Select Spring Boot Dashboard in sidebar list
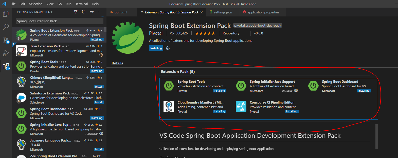This screenshot has width=398, height=158. [x=59, y=113]
